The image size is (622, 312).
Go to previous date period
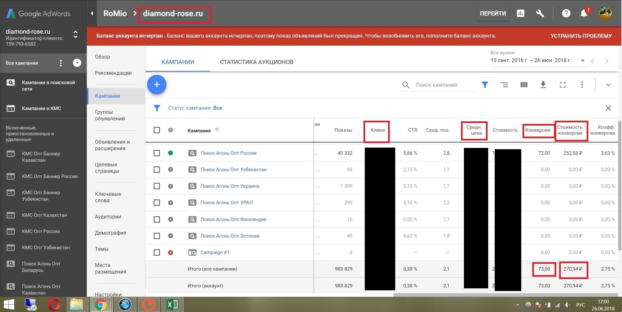[x=593, y=61]
